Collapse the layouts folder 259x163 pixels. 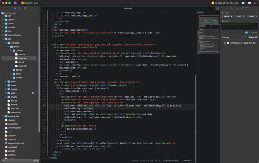pos(8,46)
